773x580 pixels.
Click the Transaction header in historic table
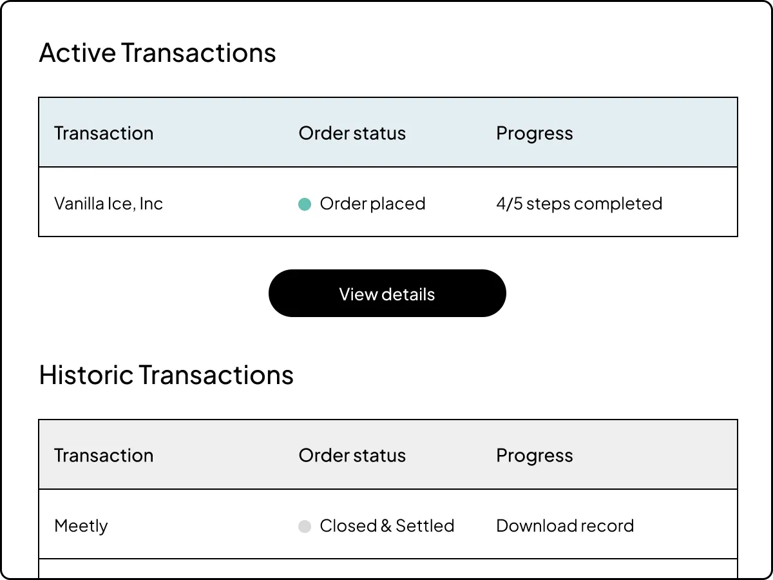pos(104,455)
